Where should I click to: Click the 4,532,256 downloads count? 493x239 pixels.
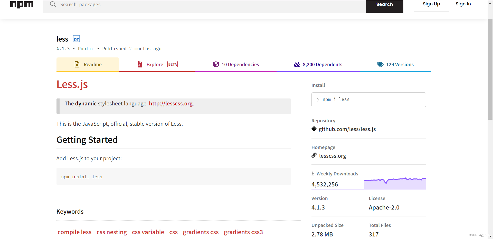pos(325,184)
